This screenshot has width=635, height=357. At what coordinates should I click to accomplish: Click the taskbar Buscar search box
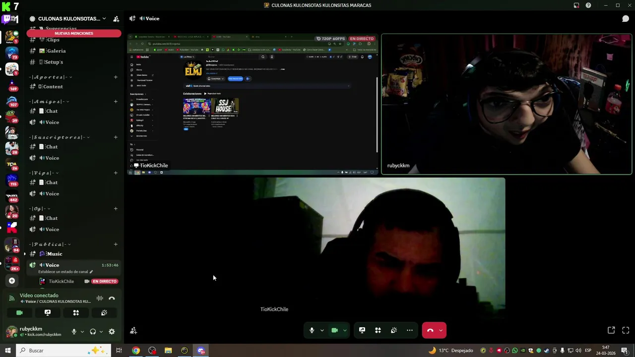click(64, 351)
